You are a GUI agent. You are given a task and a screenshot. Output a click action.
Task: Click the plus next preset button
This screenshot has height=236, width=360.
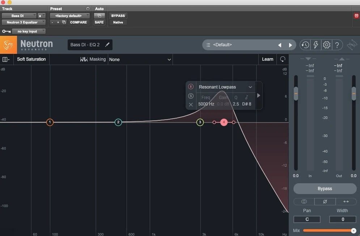click(x=58, y=22)
